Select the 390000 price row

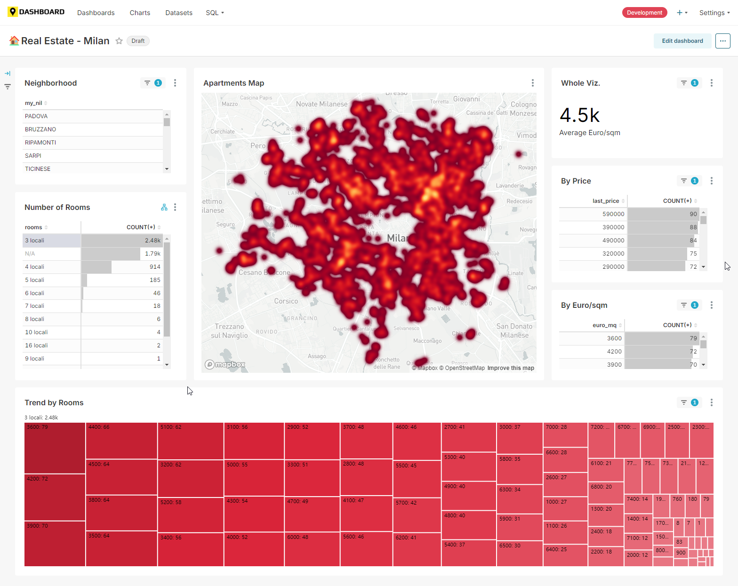click(x=629, y=227)
